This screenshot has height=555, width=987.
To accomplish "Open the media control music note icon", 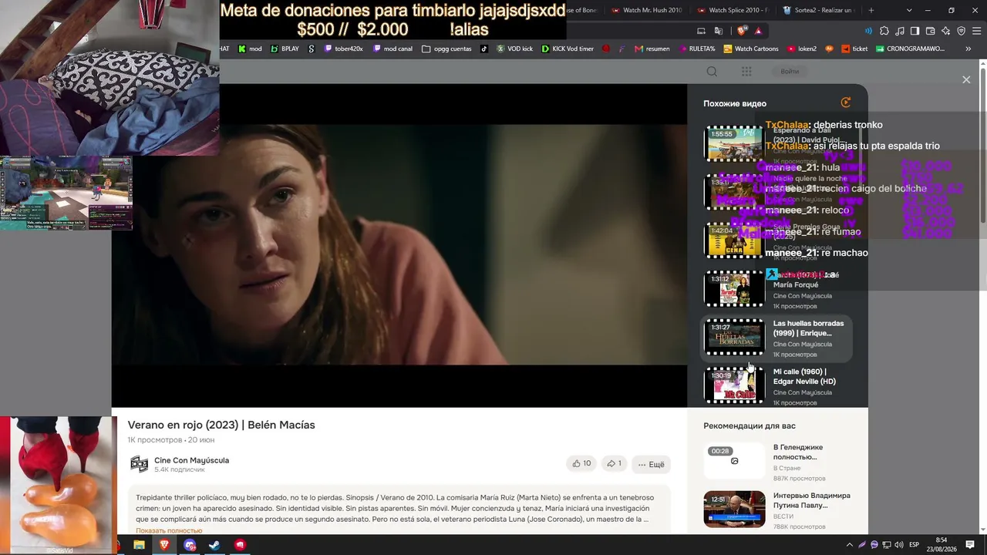I will (x=900, y=31).
